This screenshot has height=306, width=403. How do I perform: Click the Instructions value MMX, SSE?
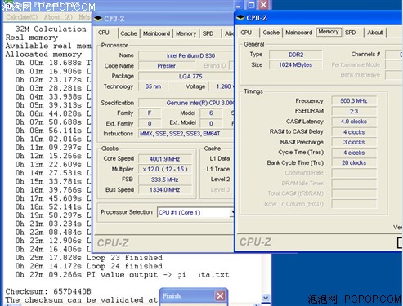pos(186,134)
